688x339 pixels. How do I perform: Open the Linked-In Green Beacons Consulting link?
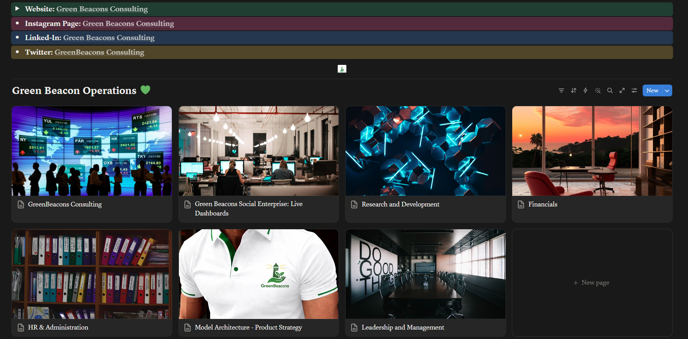point(109,37)
